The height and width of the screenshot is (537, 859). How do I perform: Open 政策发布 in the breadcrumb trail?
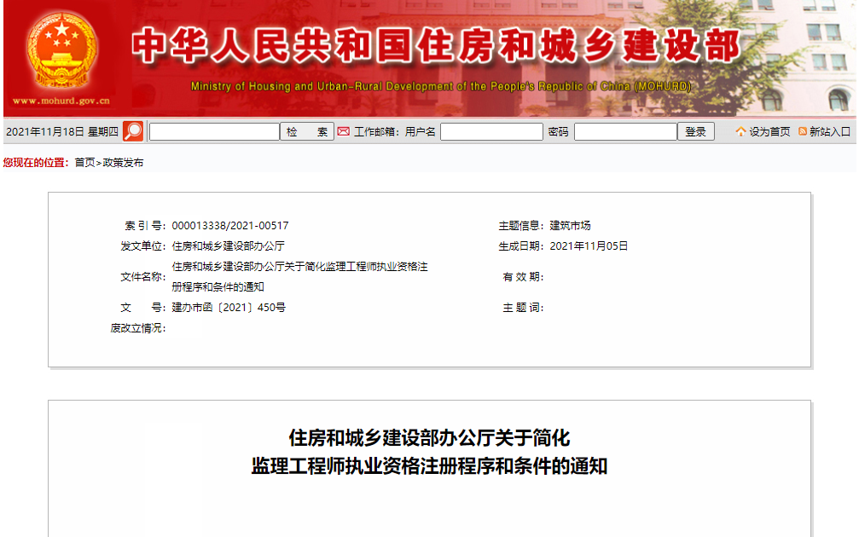pyautogui.click(x=123, y=162)
